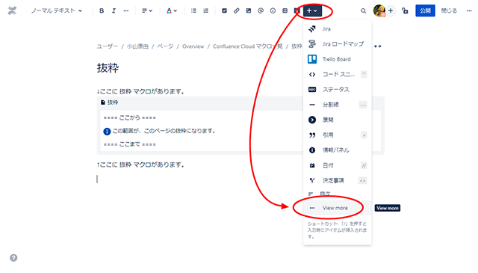Select 分割線 divider menu item
The image size is (478, 273).
pyautogui.click(x=338, y=105)
